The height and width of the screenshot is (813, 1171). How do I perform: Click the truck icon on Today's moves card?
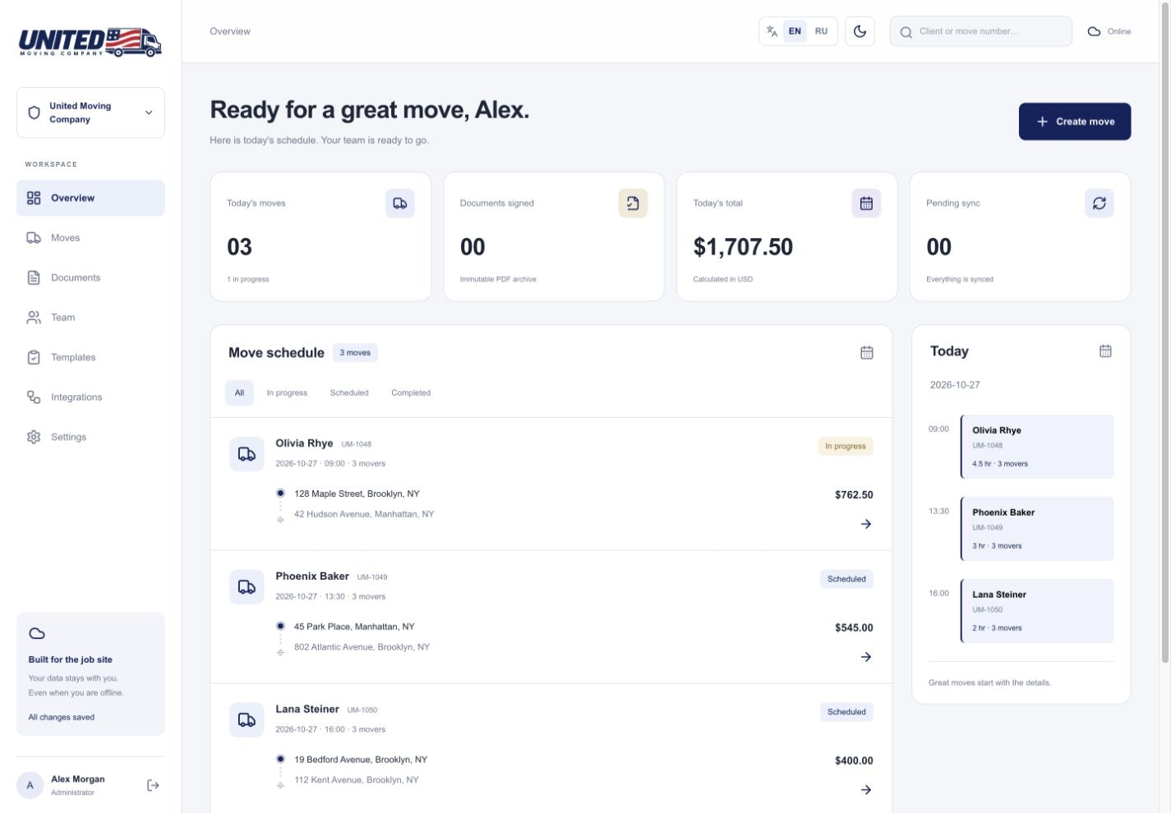point(399,203)
